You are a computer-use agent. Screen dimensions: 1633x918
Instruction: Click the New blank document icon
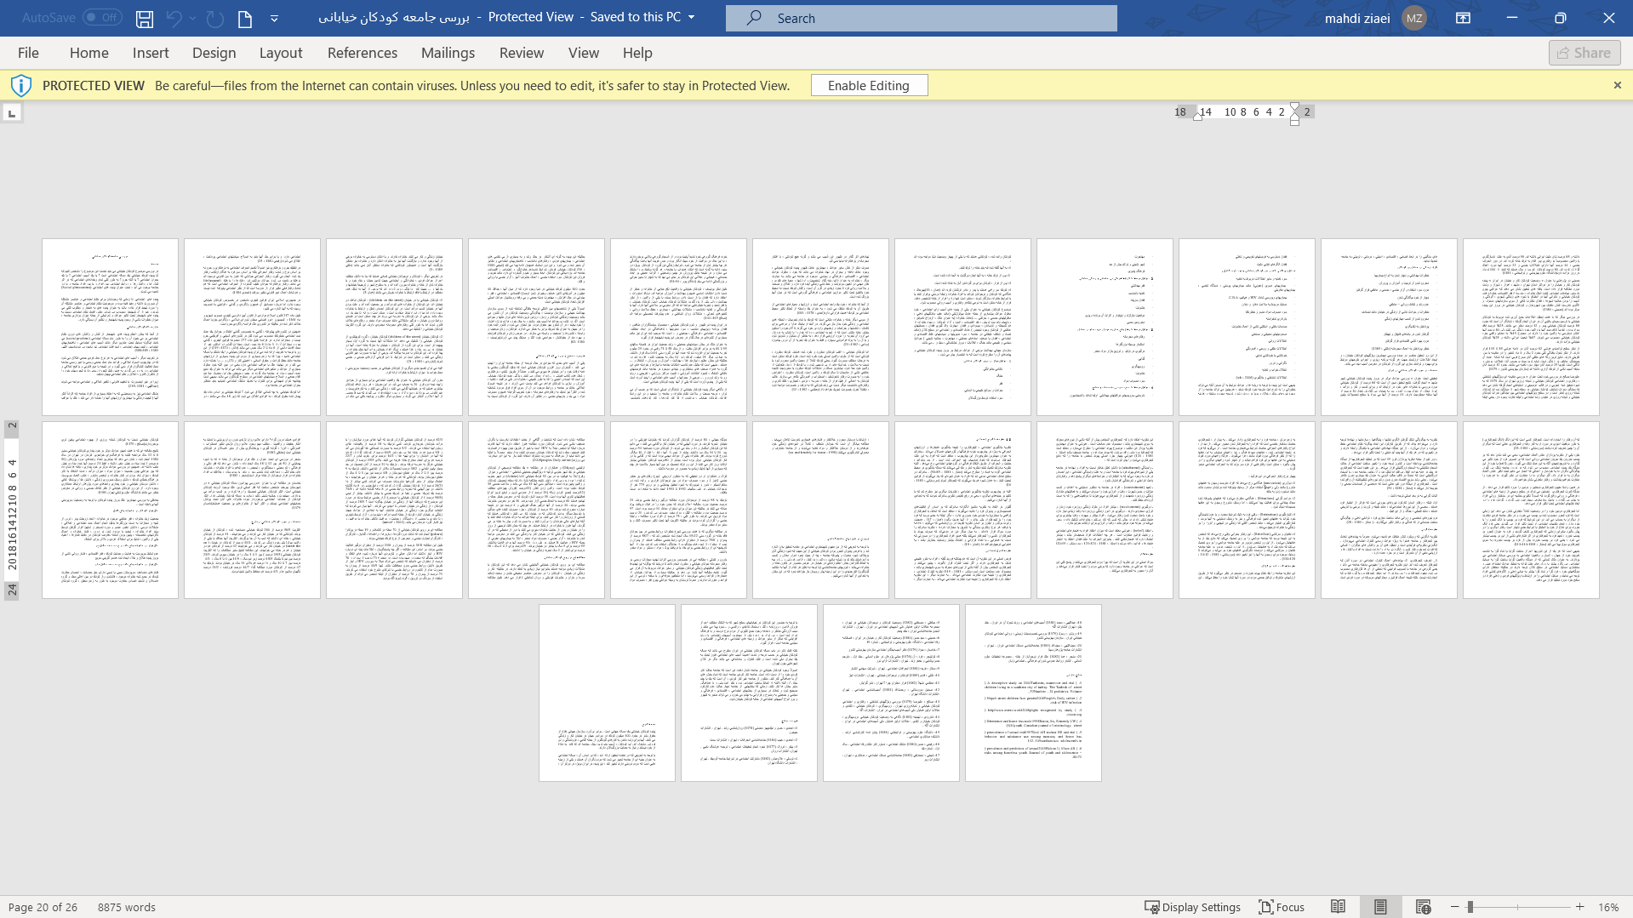point(245,18)
